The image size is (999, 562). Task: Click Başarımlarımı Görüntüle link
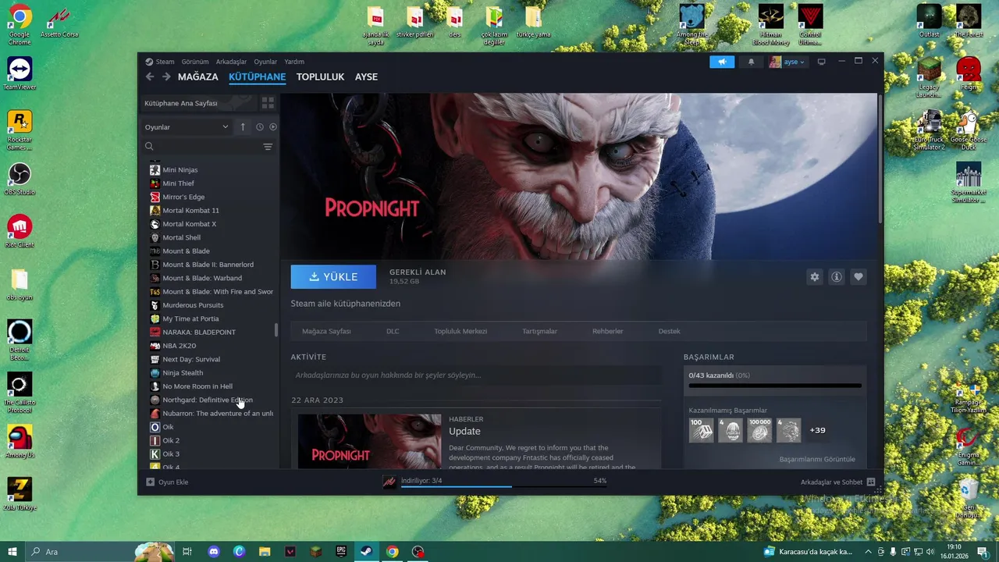tap(817, 459)
